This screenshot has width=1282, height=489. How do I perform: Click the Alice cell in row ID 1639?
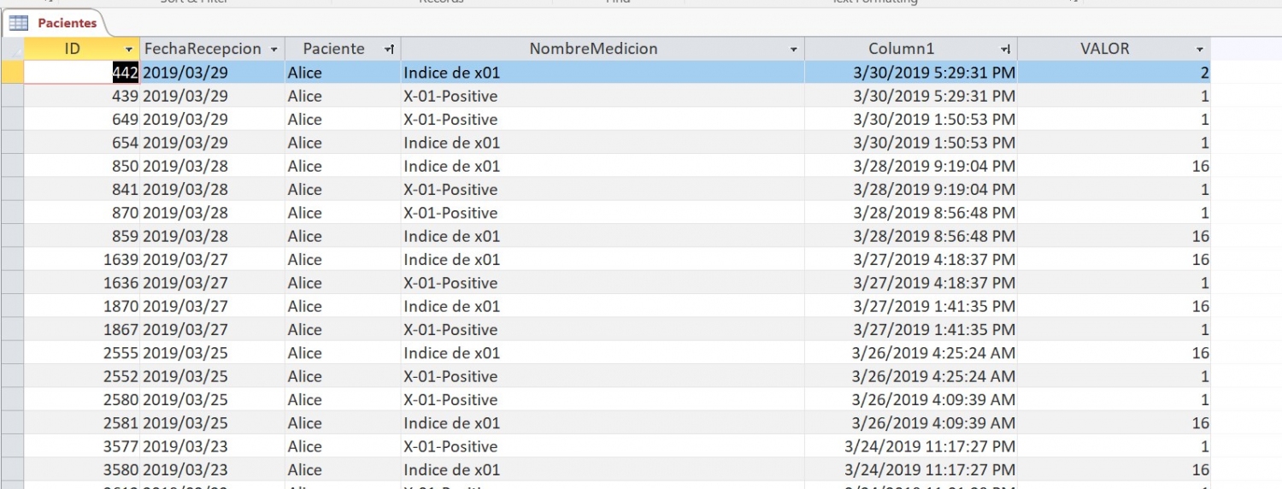click(343, 259)
